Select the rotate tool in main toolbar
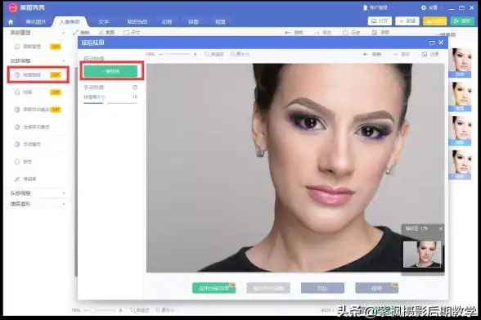481x320 pixels. click(x=81, y=33)
